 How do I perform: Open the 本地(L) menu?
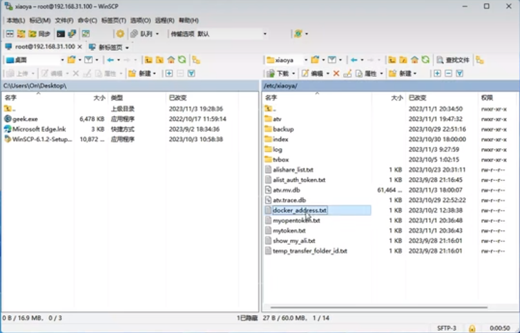[15, 20]
